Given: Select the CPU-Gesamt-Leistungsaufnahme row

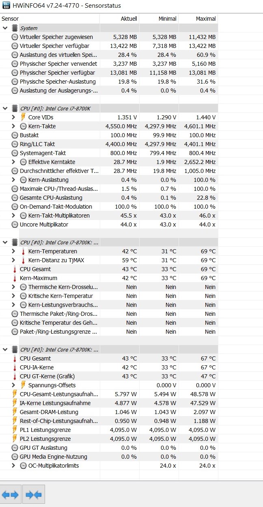Looking at the screenshot, I should click(x=109, y=394).
